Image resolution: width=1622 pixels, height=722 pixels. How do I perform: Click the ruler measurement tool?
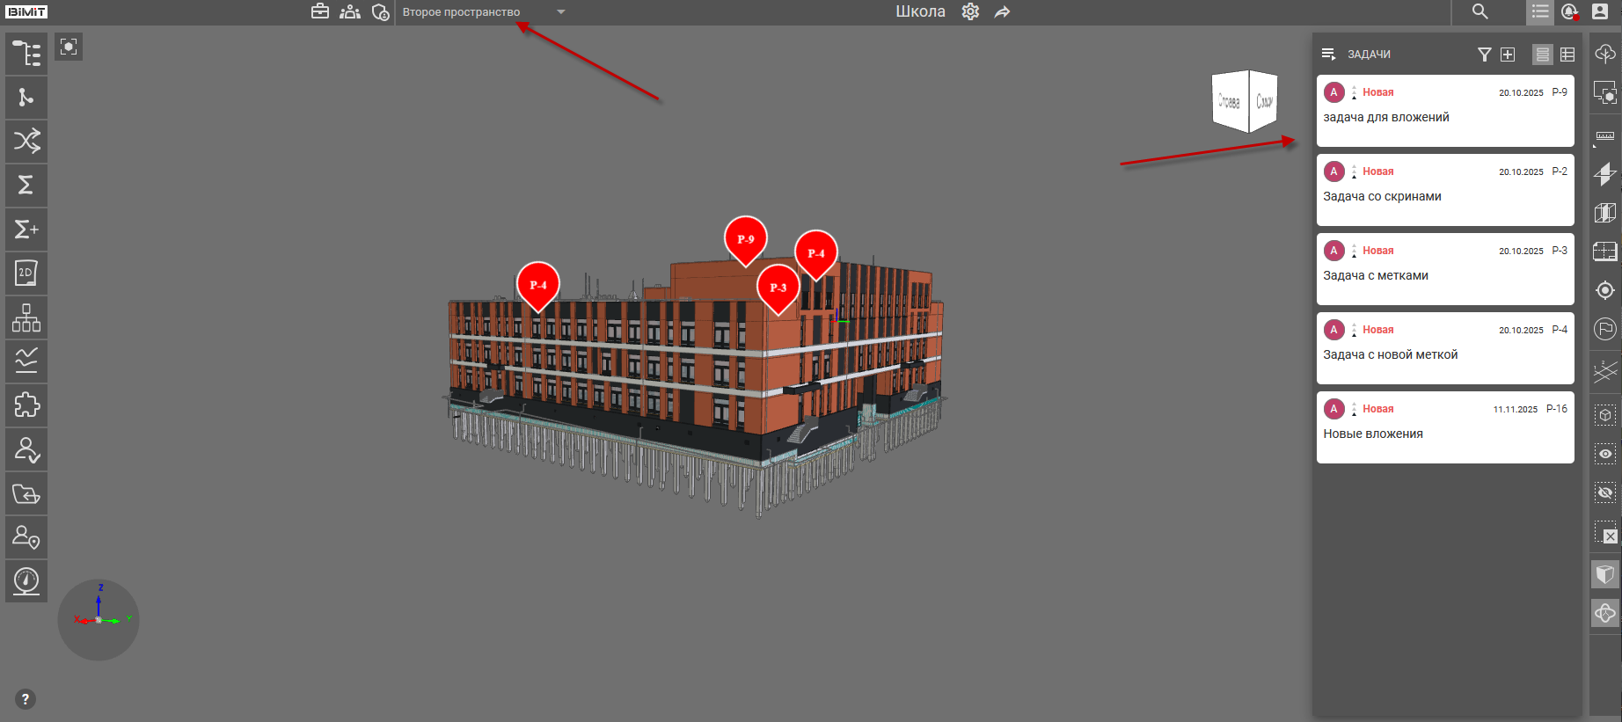point(1605,136)
